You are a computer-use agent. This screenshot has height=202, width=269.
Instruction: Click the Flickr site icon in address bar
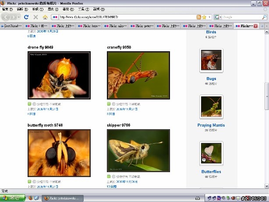pos(55,17)
